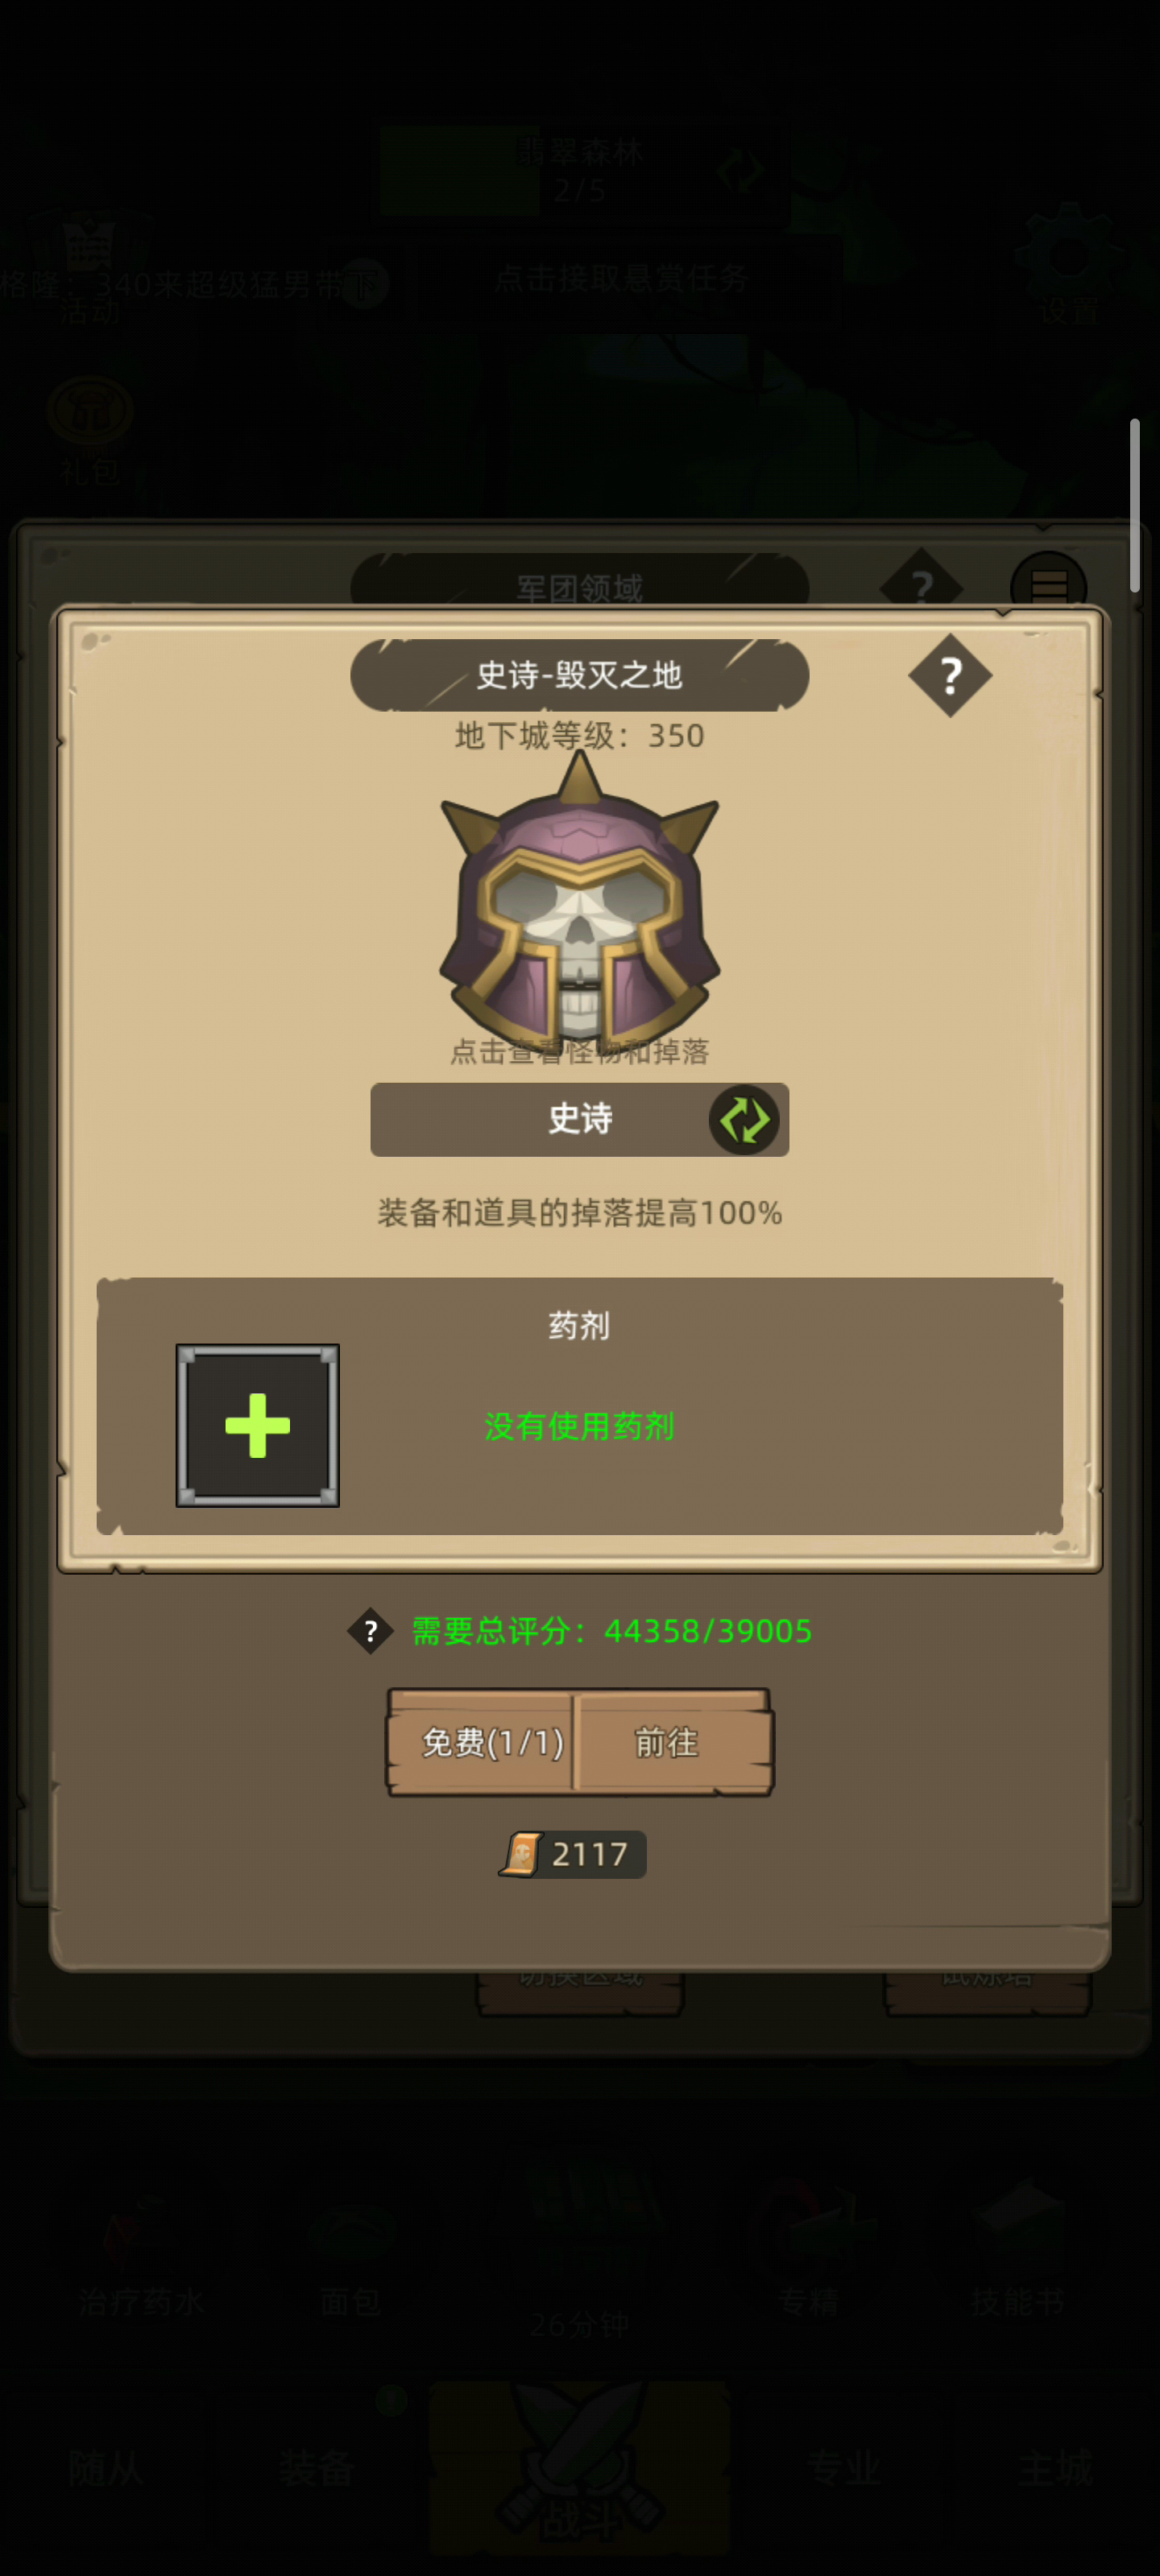The width and height of the screenshot is (1160, 2576).
Task: Switch to the 随从 bottom tab
Action: [x=105, y=2467]
